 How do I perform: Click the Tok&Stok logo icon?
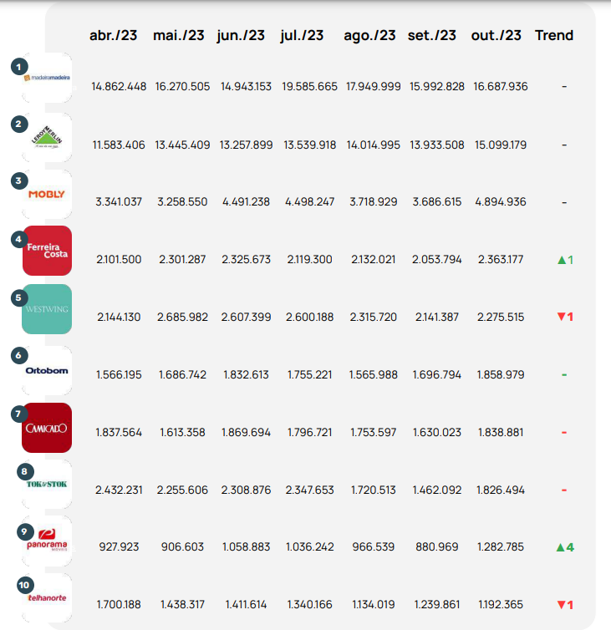[x=47, y=485]
